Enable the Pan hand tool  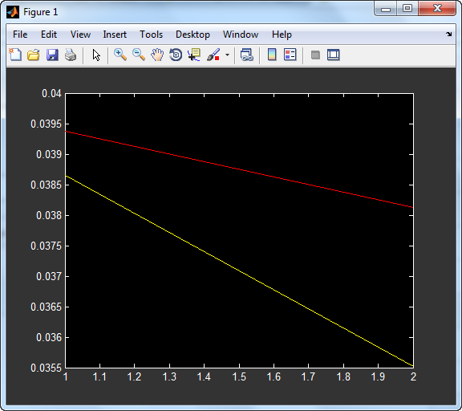click(x=157, y=55)
